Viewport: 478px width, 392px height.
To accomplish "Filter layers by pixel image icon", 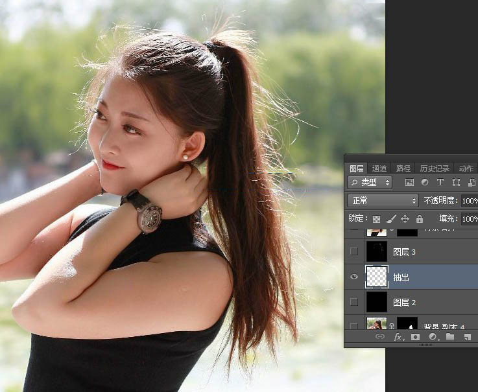I will 409,183.
